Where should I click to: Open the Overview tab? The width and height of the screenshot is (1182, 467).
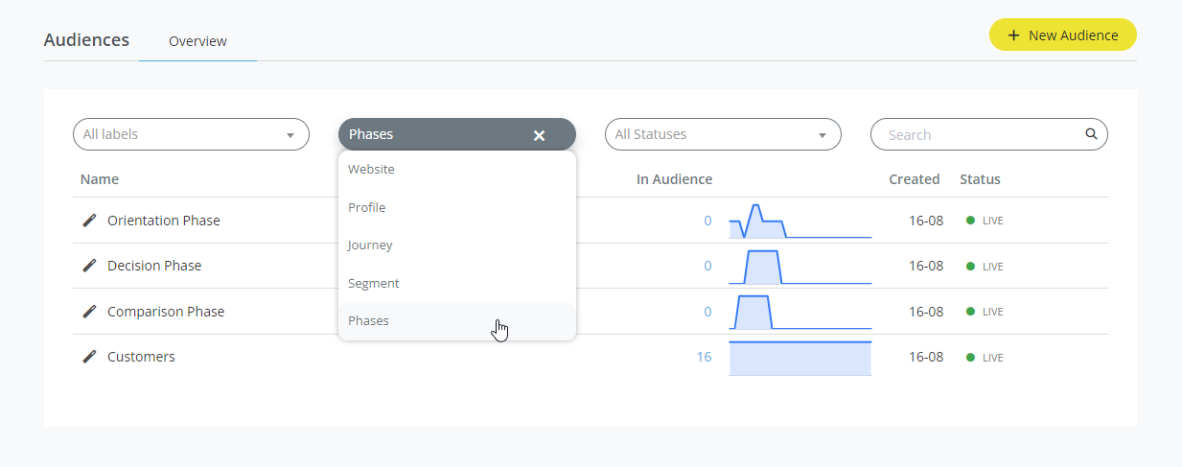pos(197,41)
